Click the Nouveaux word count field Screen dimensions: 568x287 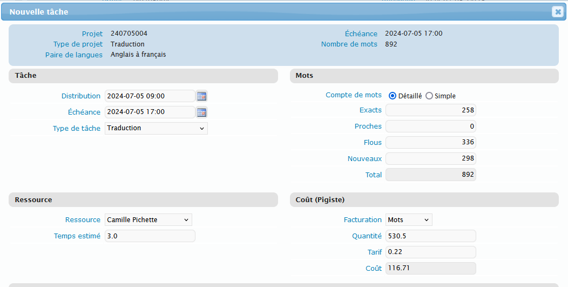(430, 159)
